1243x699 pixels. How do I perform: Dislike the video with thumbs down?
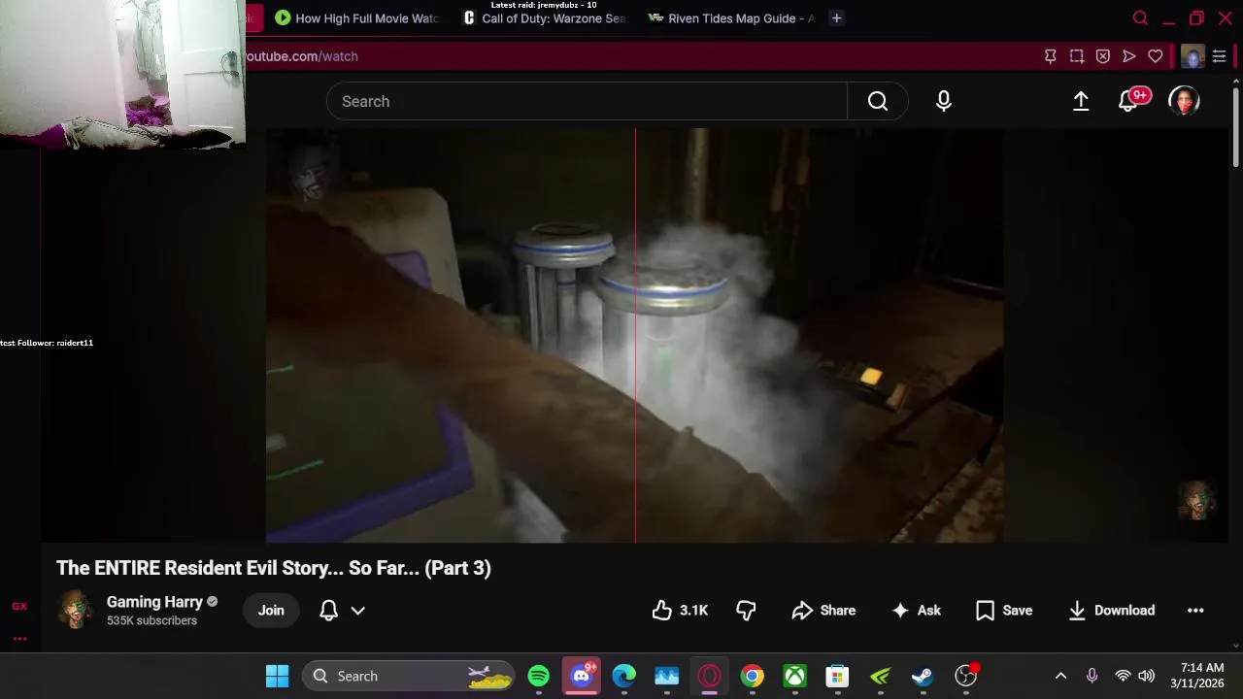click(746, 610)
